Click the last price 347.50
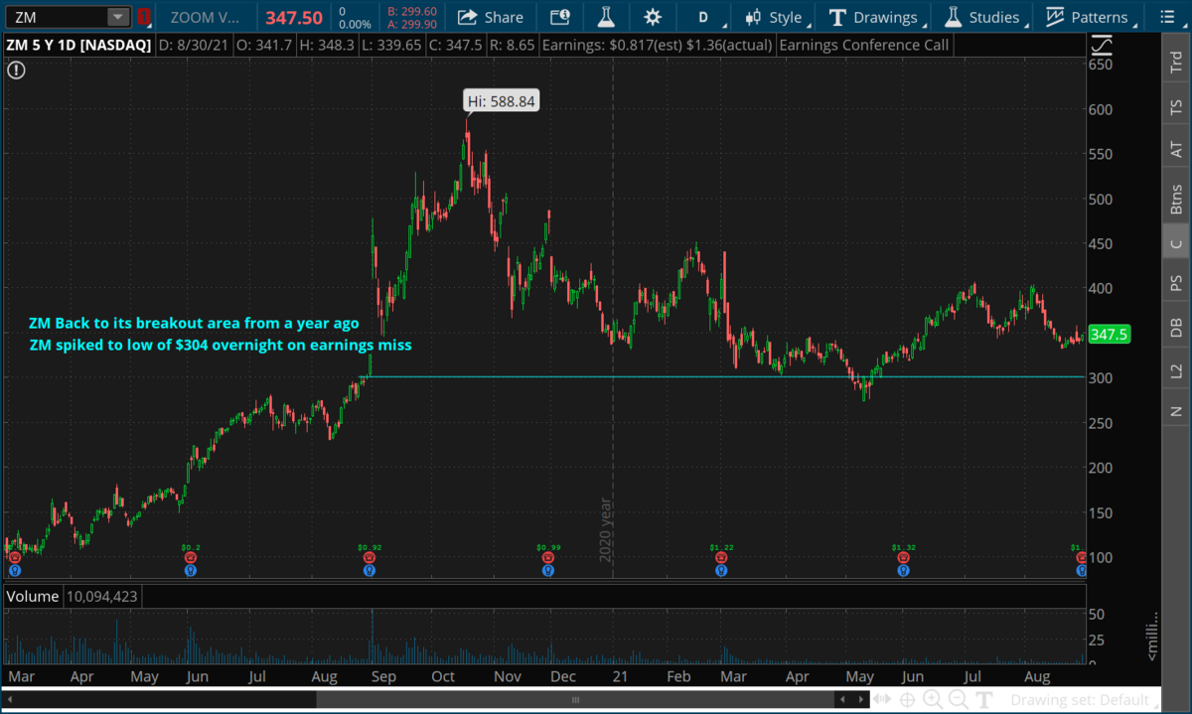The image size is (1192, 714). [x=293, y=17]
